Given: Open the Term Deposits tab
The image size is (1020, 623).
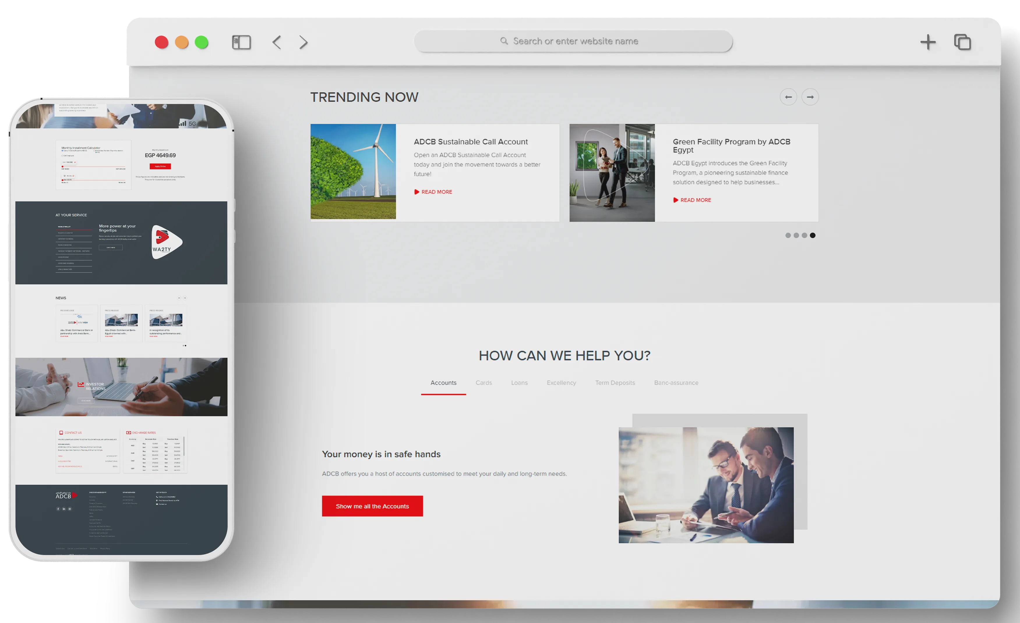Looking at the screenshot, I should 615,383.
